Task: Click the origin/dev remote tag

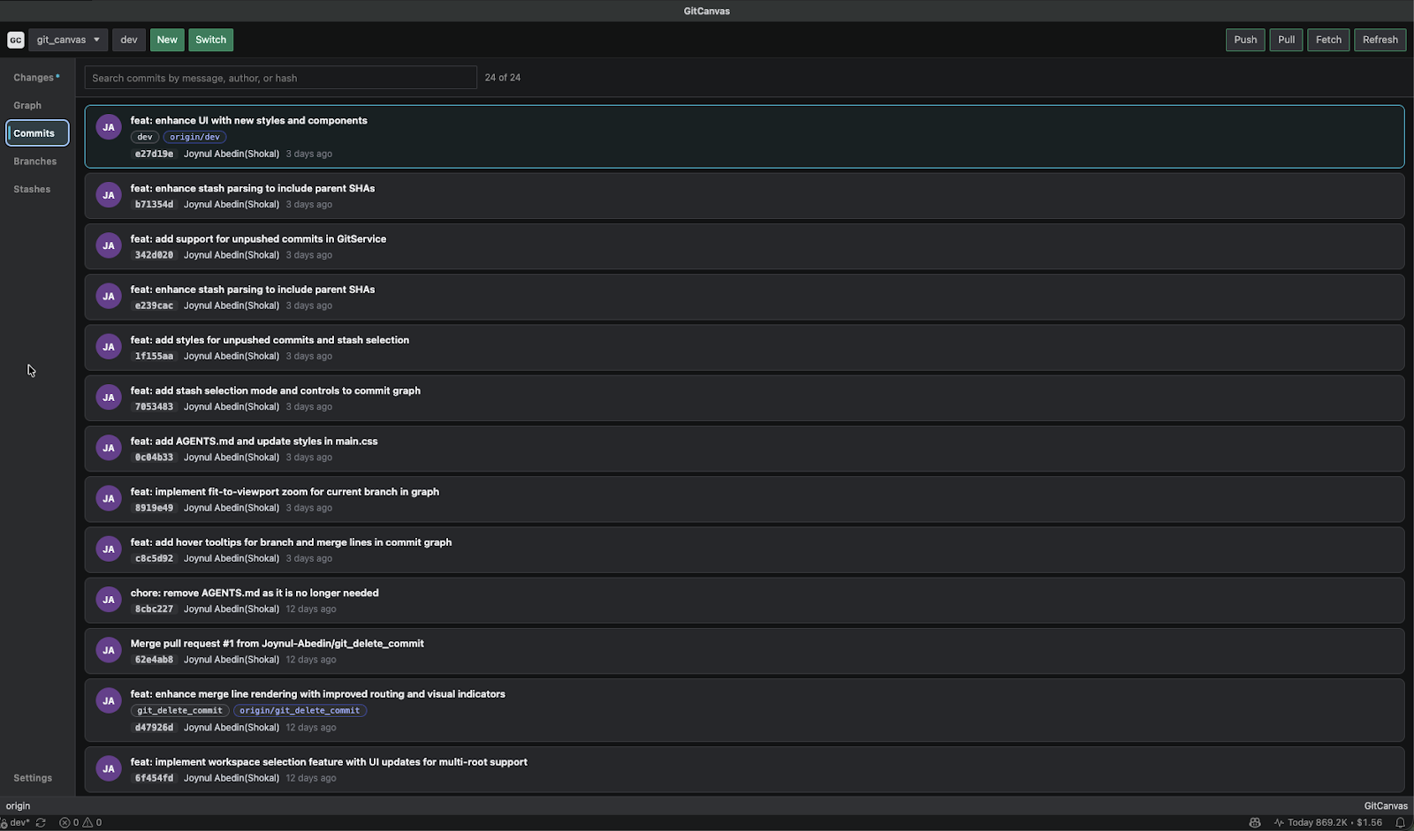Action: tap(194, 137)
